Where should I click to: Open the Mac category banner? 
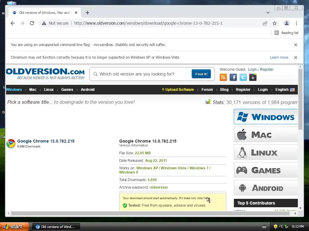(266, 134)
